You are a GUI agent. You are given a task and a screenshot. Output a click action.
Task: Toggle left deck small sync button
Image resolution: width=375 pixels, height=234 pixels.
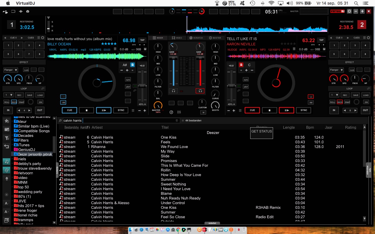pos(128,80)
